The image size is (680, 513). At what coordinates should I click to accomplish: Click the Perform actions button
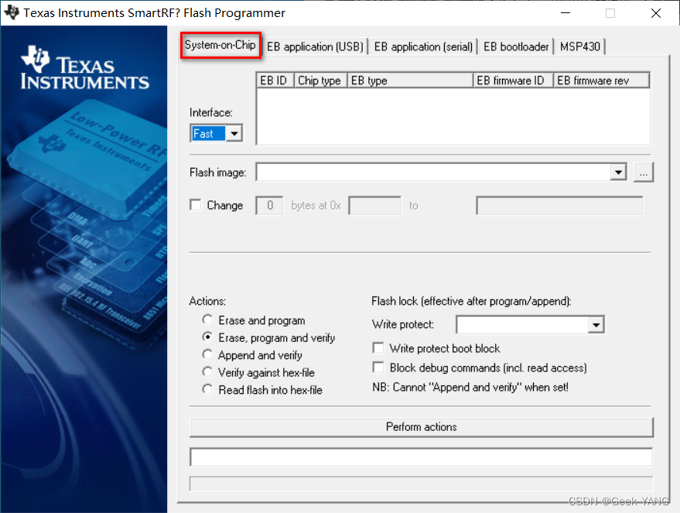coord(421,427)
